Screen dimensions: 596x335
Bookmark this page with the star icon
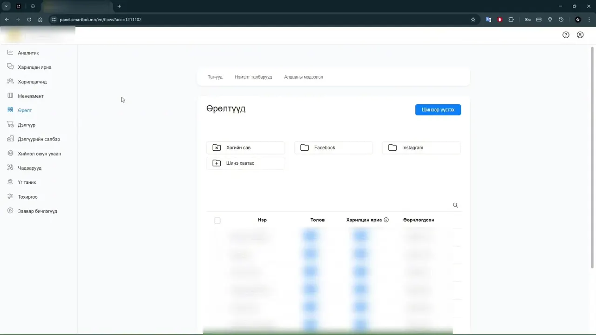[x=473, y=20]
